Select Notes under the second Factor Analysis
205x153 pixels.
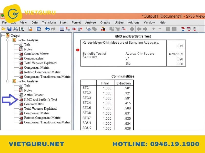[28, 90]
